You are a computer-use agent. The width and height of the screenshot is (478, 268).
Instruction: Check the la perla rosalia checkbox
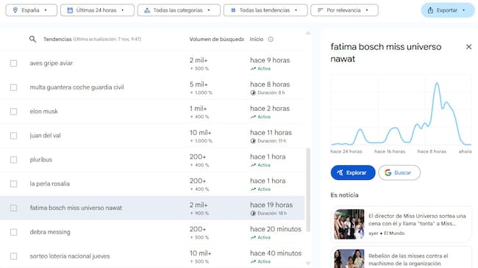coord(13,184)
